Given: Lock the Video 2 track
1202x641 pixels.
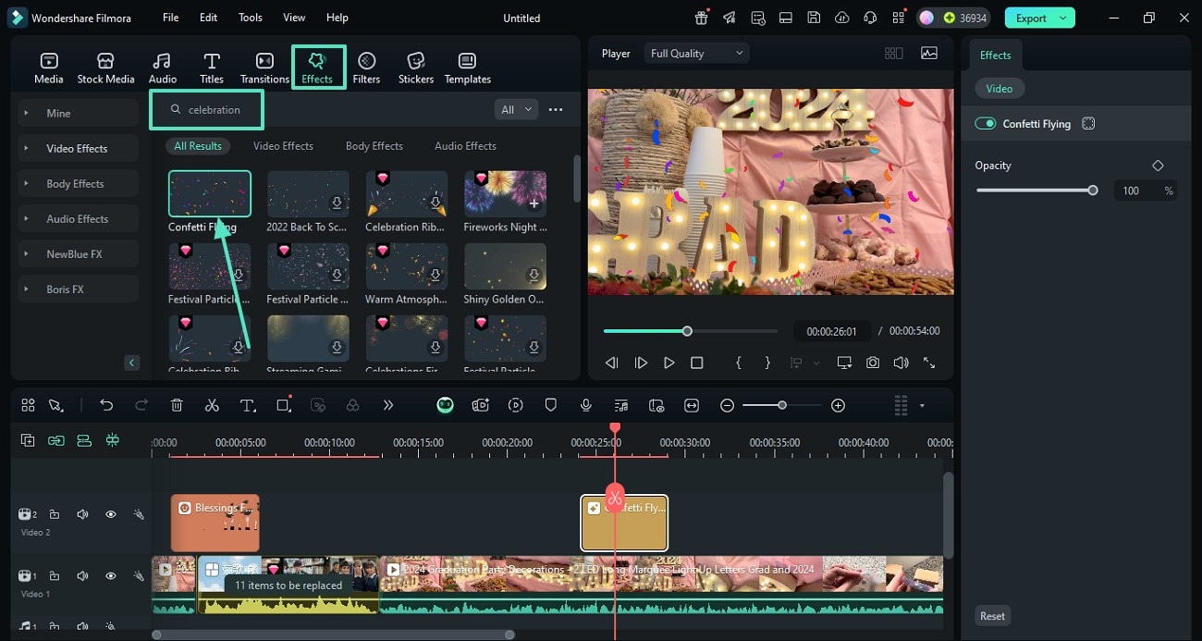Looking at the screenshot, I should click(54, 514).
